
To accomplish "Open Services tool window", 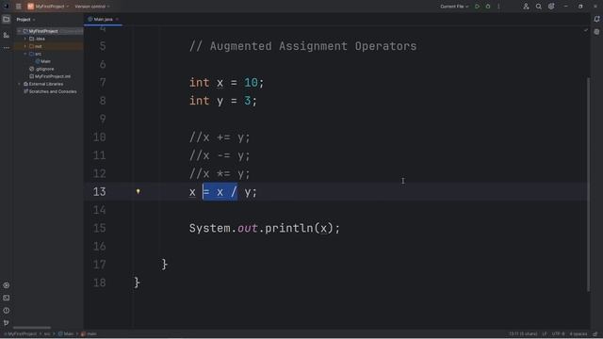I will [7, 285].
